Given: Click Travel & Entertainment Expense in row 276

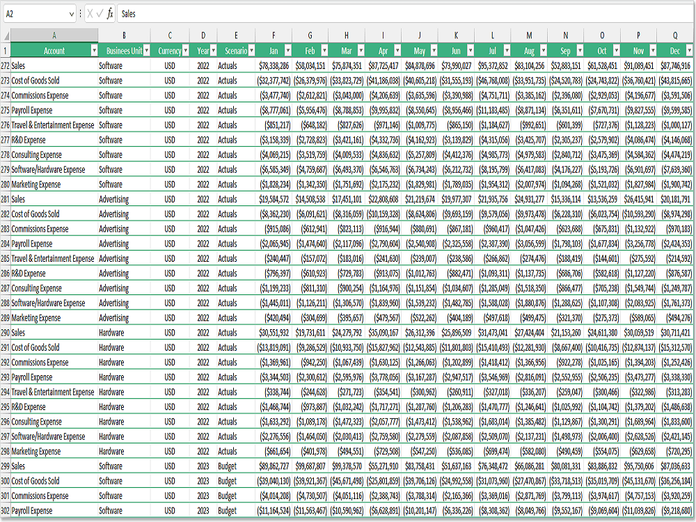Looking at the screenshot, I should (53, 125).
